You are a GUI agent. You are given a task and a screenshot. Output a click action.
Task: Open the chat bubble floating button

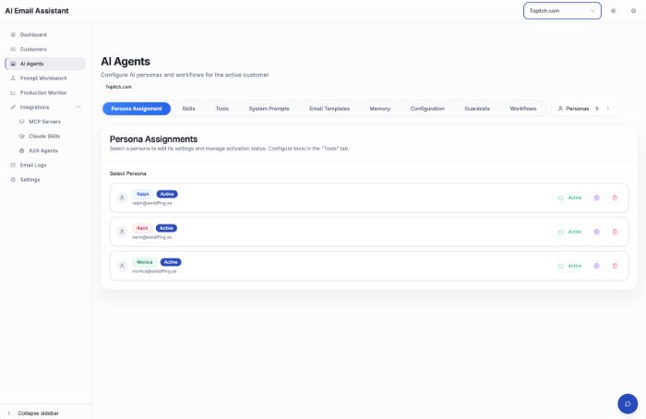tap(628, 403)
